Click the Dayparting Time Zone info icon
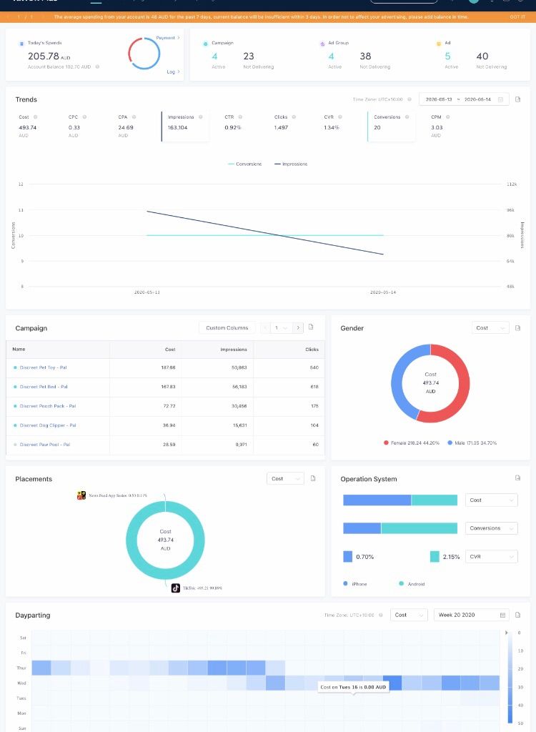The image size is (536, 732). (x=381, y=615)
